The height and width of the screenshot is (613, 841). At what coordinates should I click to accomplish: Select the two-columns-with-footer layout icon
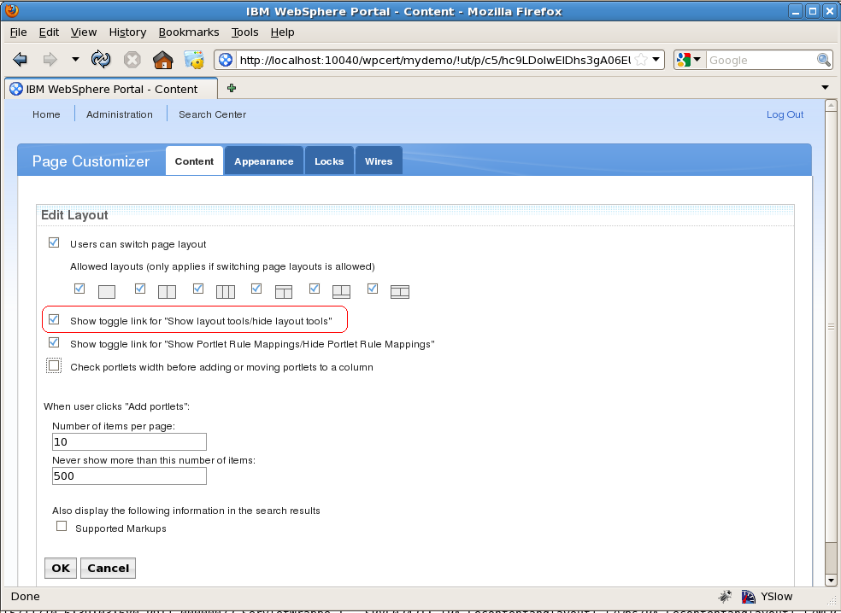(342, 291)
